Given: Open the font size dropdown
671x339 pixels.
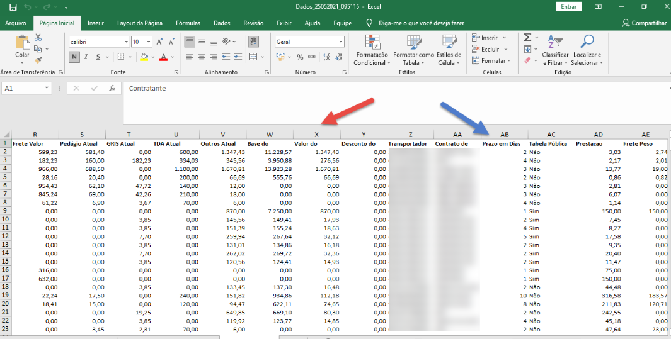Looking at the screenshot, I should coord(149,42).
